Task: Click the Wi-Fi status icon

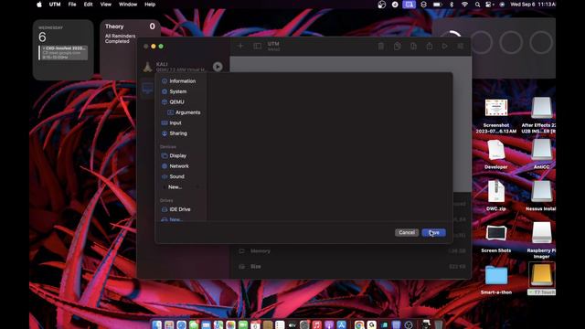Action: [464, 5]
